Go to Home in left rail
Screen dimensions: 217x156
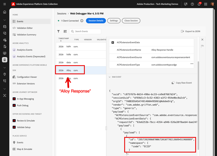(5, 12)
